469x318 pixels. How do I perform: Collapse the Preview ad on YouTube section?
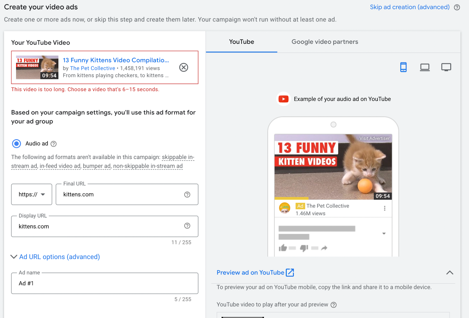tap(450, 273)
